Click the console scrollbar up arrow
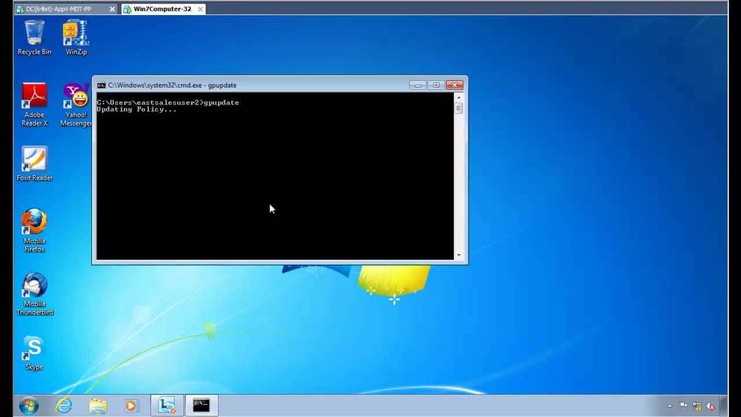 (458, 97)
